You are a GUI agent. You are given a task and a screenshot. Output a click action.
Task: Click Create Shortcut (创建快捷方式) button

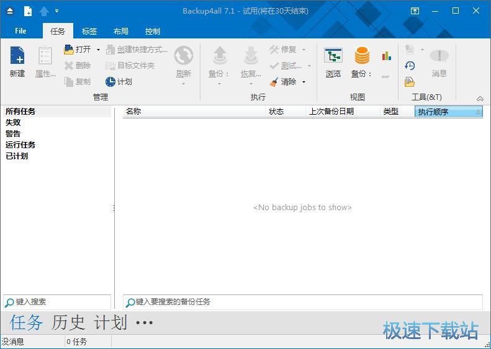pyautogui.click(x=137, y=50)
